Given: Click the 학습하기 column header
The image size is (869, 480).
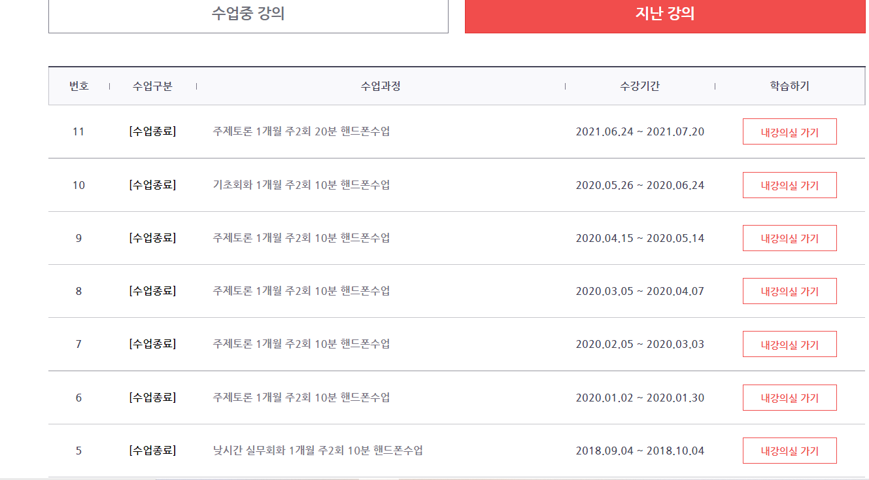Looking at the screenshot, I should [789, 86].
